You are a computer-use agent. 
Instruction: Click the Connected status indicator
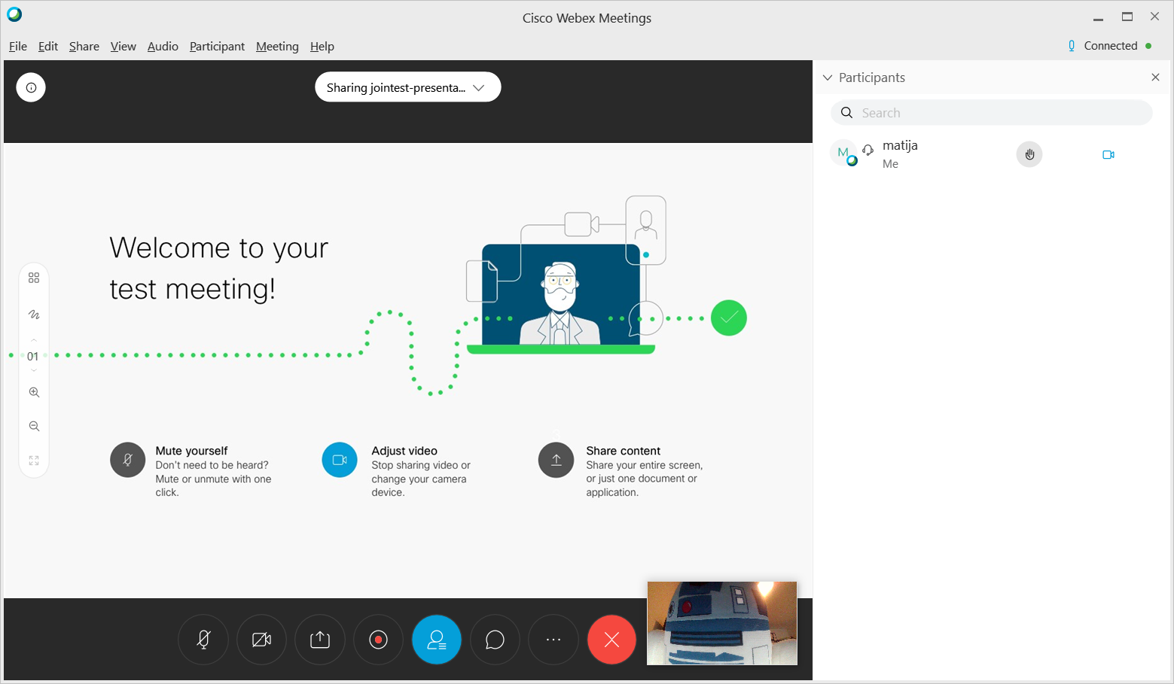[1111, 46]
